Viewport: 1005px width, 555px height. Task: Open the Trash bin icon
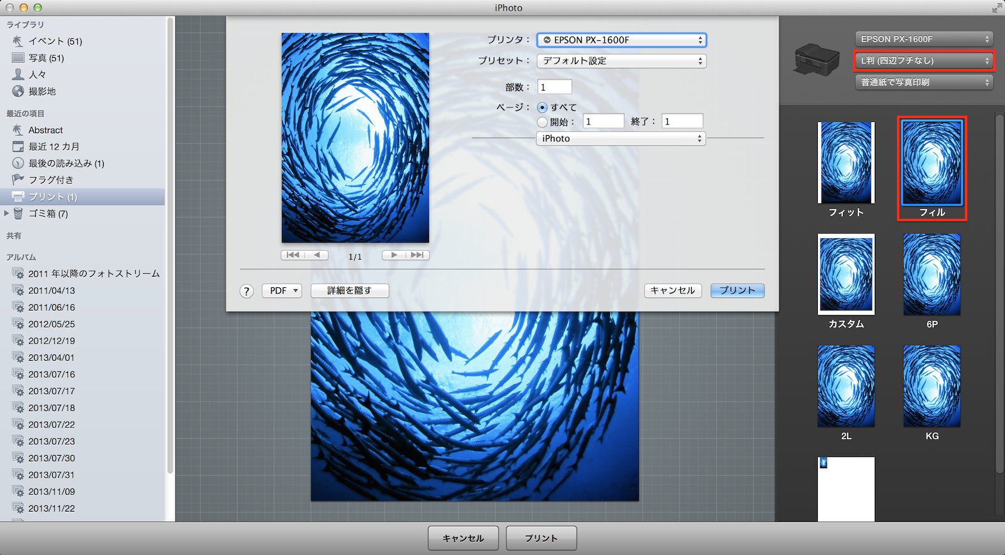[18, 214]
